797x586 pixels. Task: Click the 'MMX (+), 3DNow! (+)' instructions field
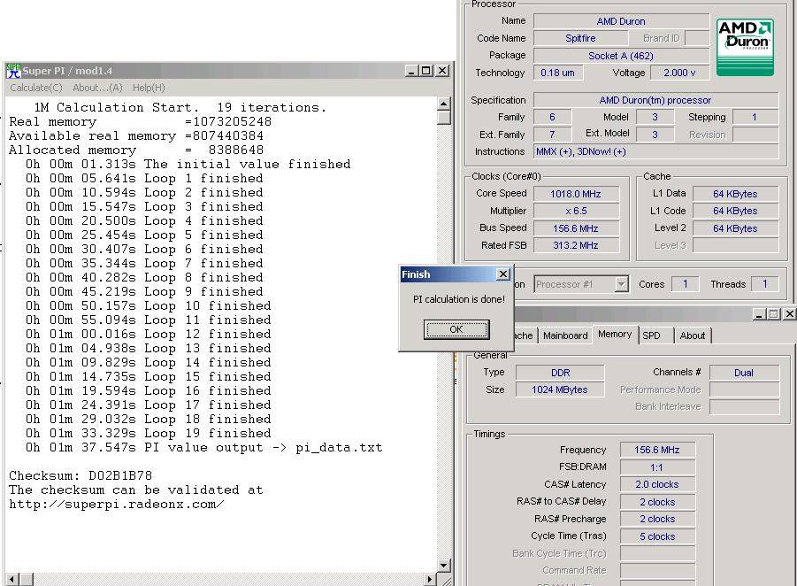pyautogui.click(x=655, y=151)
